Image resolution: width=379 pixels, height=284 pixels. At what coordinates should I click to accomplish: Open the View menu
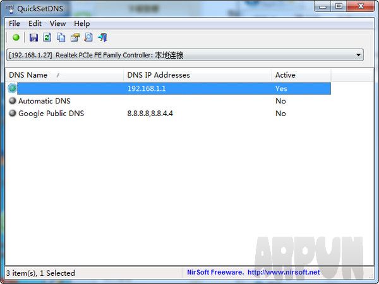57,24
